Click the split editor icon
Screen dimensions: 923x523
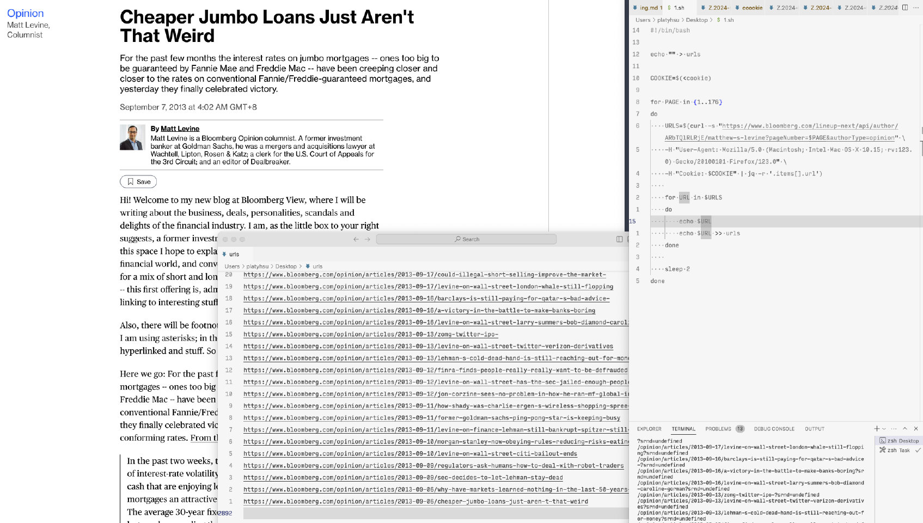(x=905, y=8)
